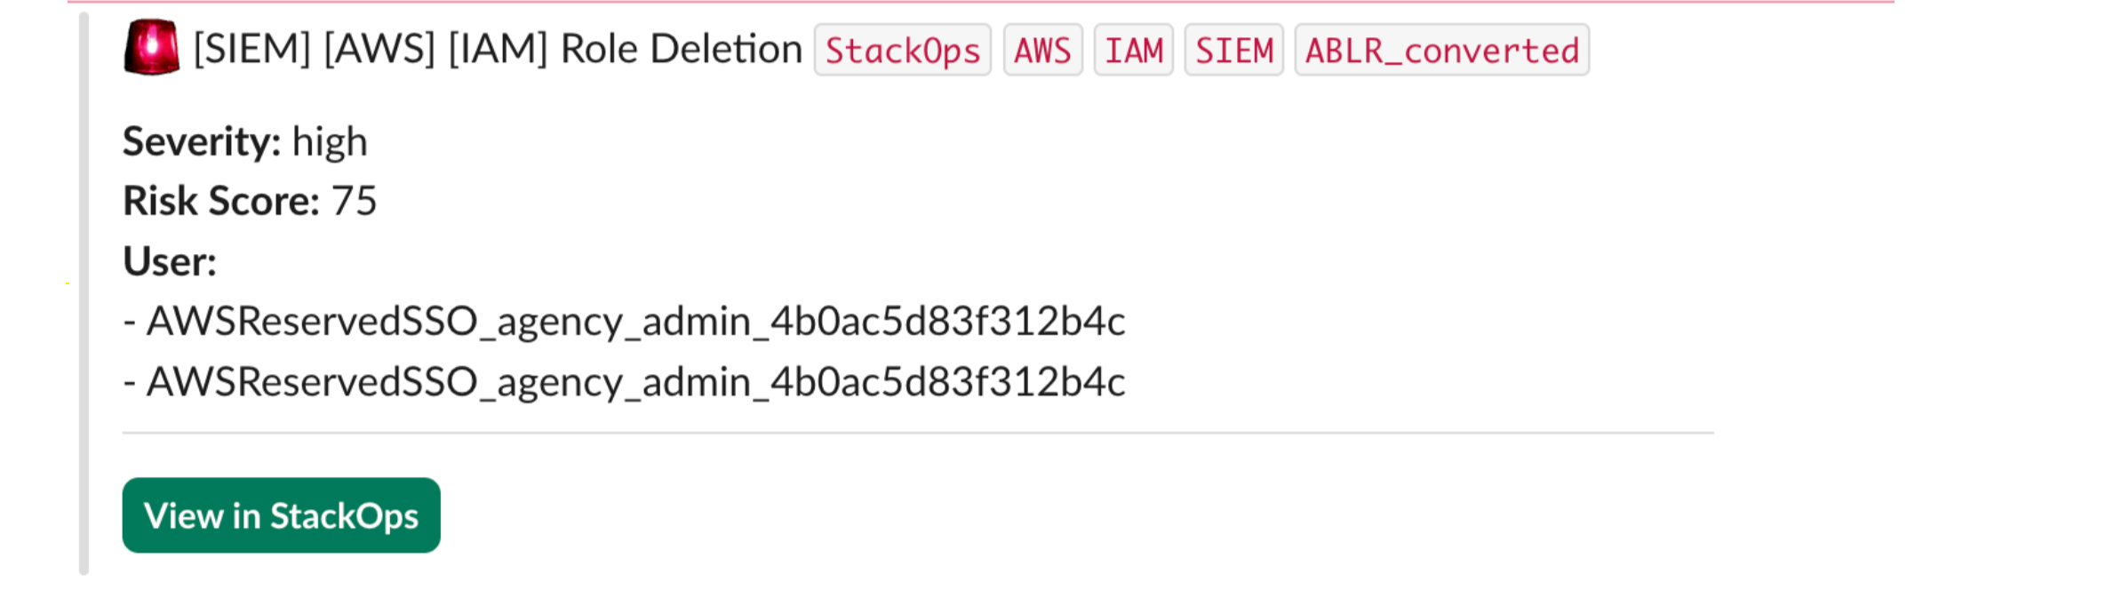Image resolution: width=2122 pixels, height=590 pixels.
Task: Click the AWS tag badge
Action: coord(1043,51)
